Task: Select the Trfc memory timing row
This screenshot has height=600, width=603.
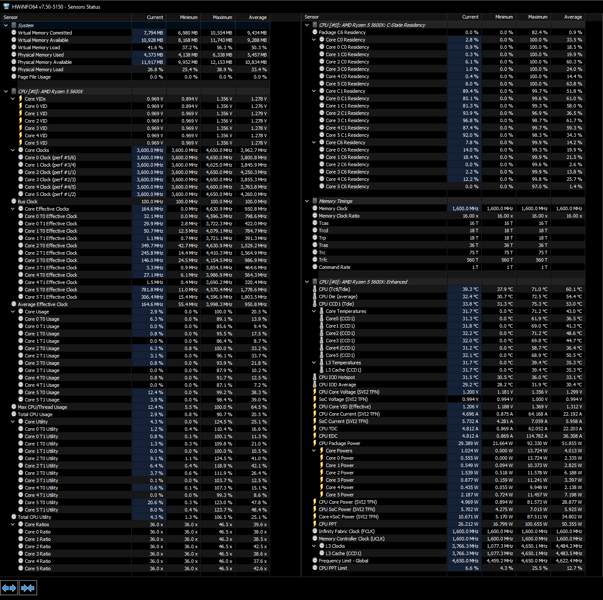Action: coord(444,260)
